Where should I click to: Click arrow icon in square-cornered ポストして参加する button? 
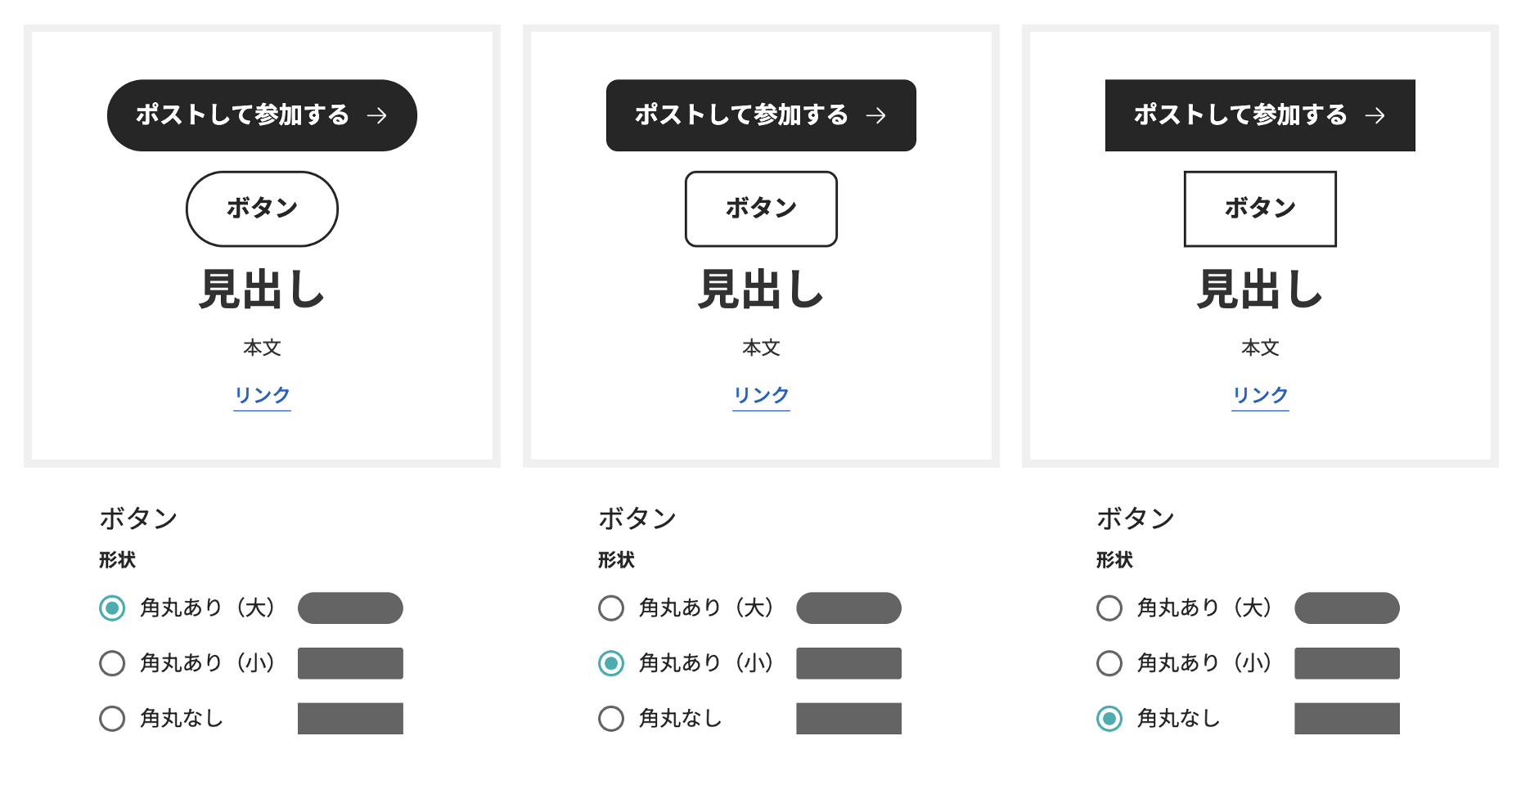1375,115
